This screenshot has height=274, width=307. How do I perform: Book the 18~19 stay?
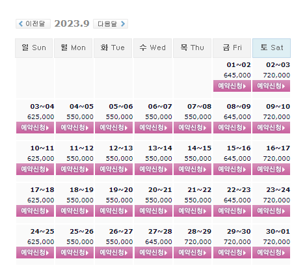click(75, 211)
